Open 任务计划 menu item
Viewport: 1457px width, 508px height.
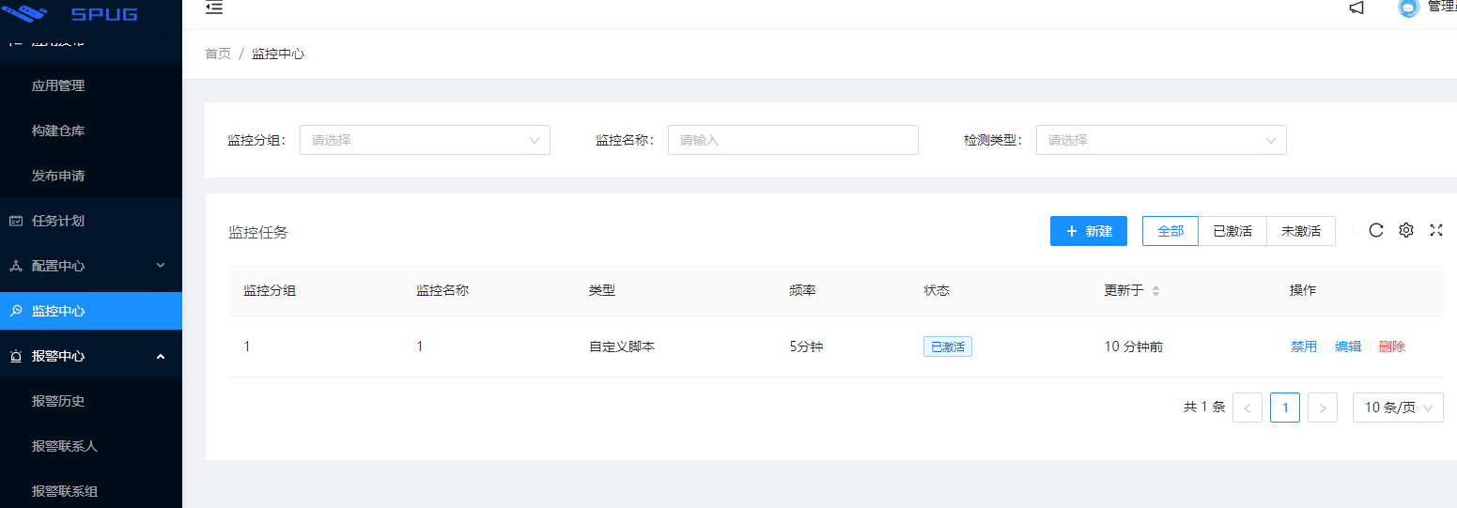(x=91, y=221)
